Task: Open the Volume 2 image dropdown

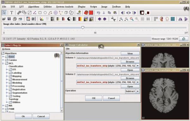Action: pos(138,82)
